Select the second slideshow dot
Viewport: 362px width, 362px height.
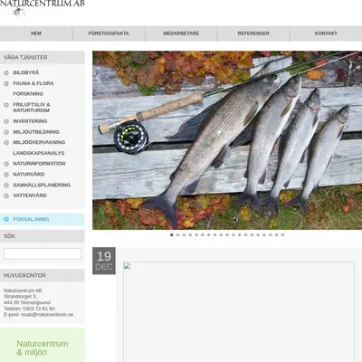[x=178, y=234]
